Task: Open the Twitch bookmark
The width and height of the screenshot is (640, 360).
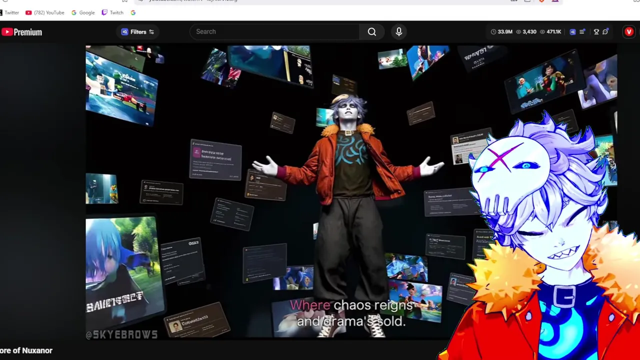Action: [x=112, y=12]
